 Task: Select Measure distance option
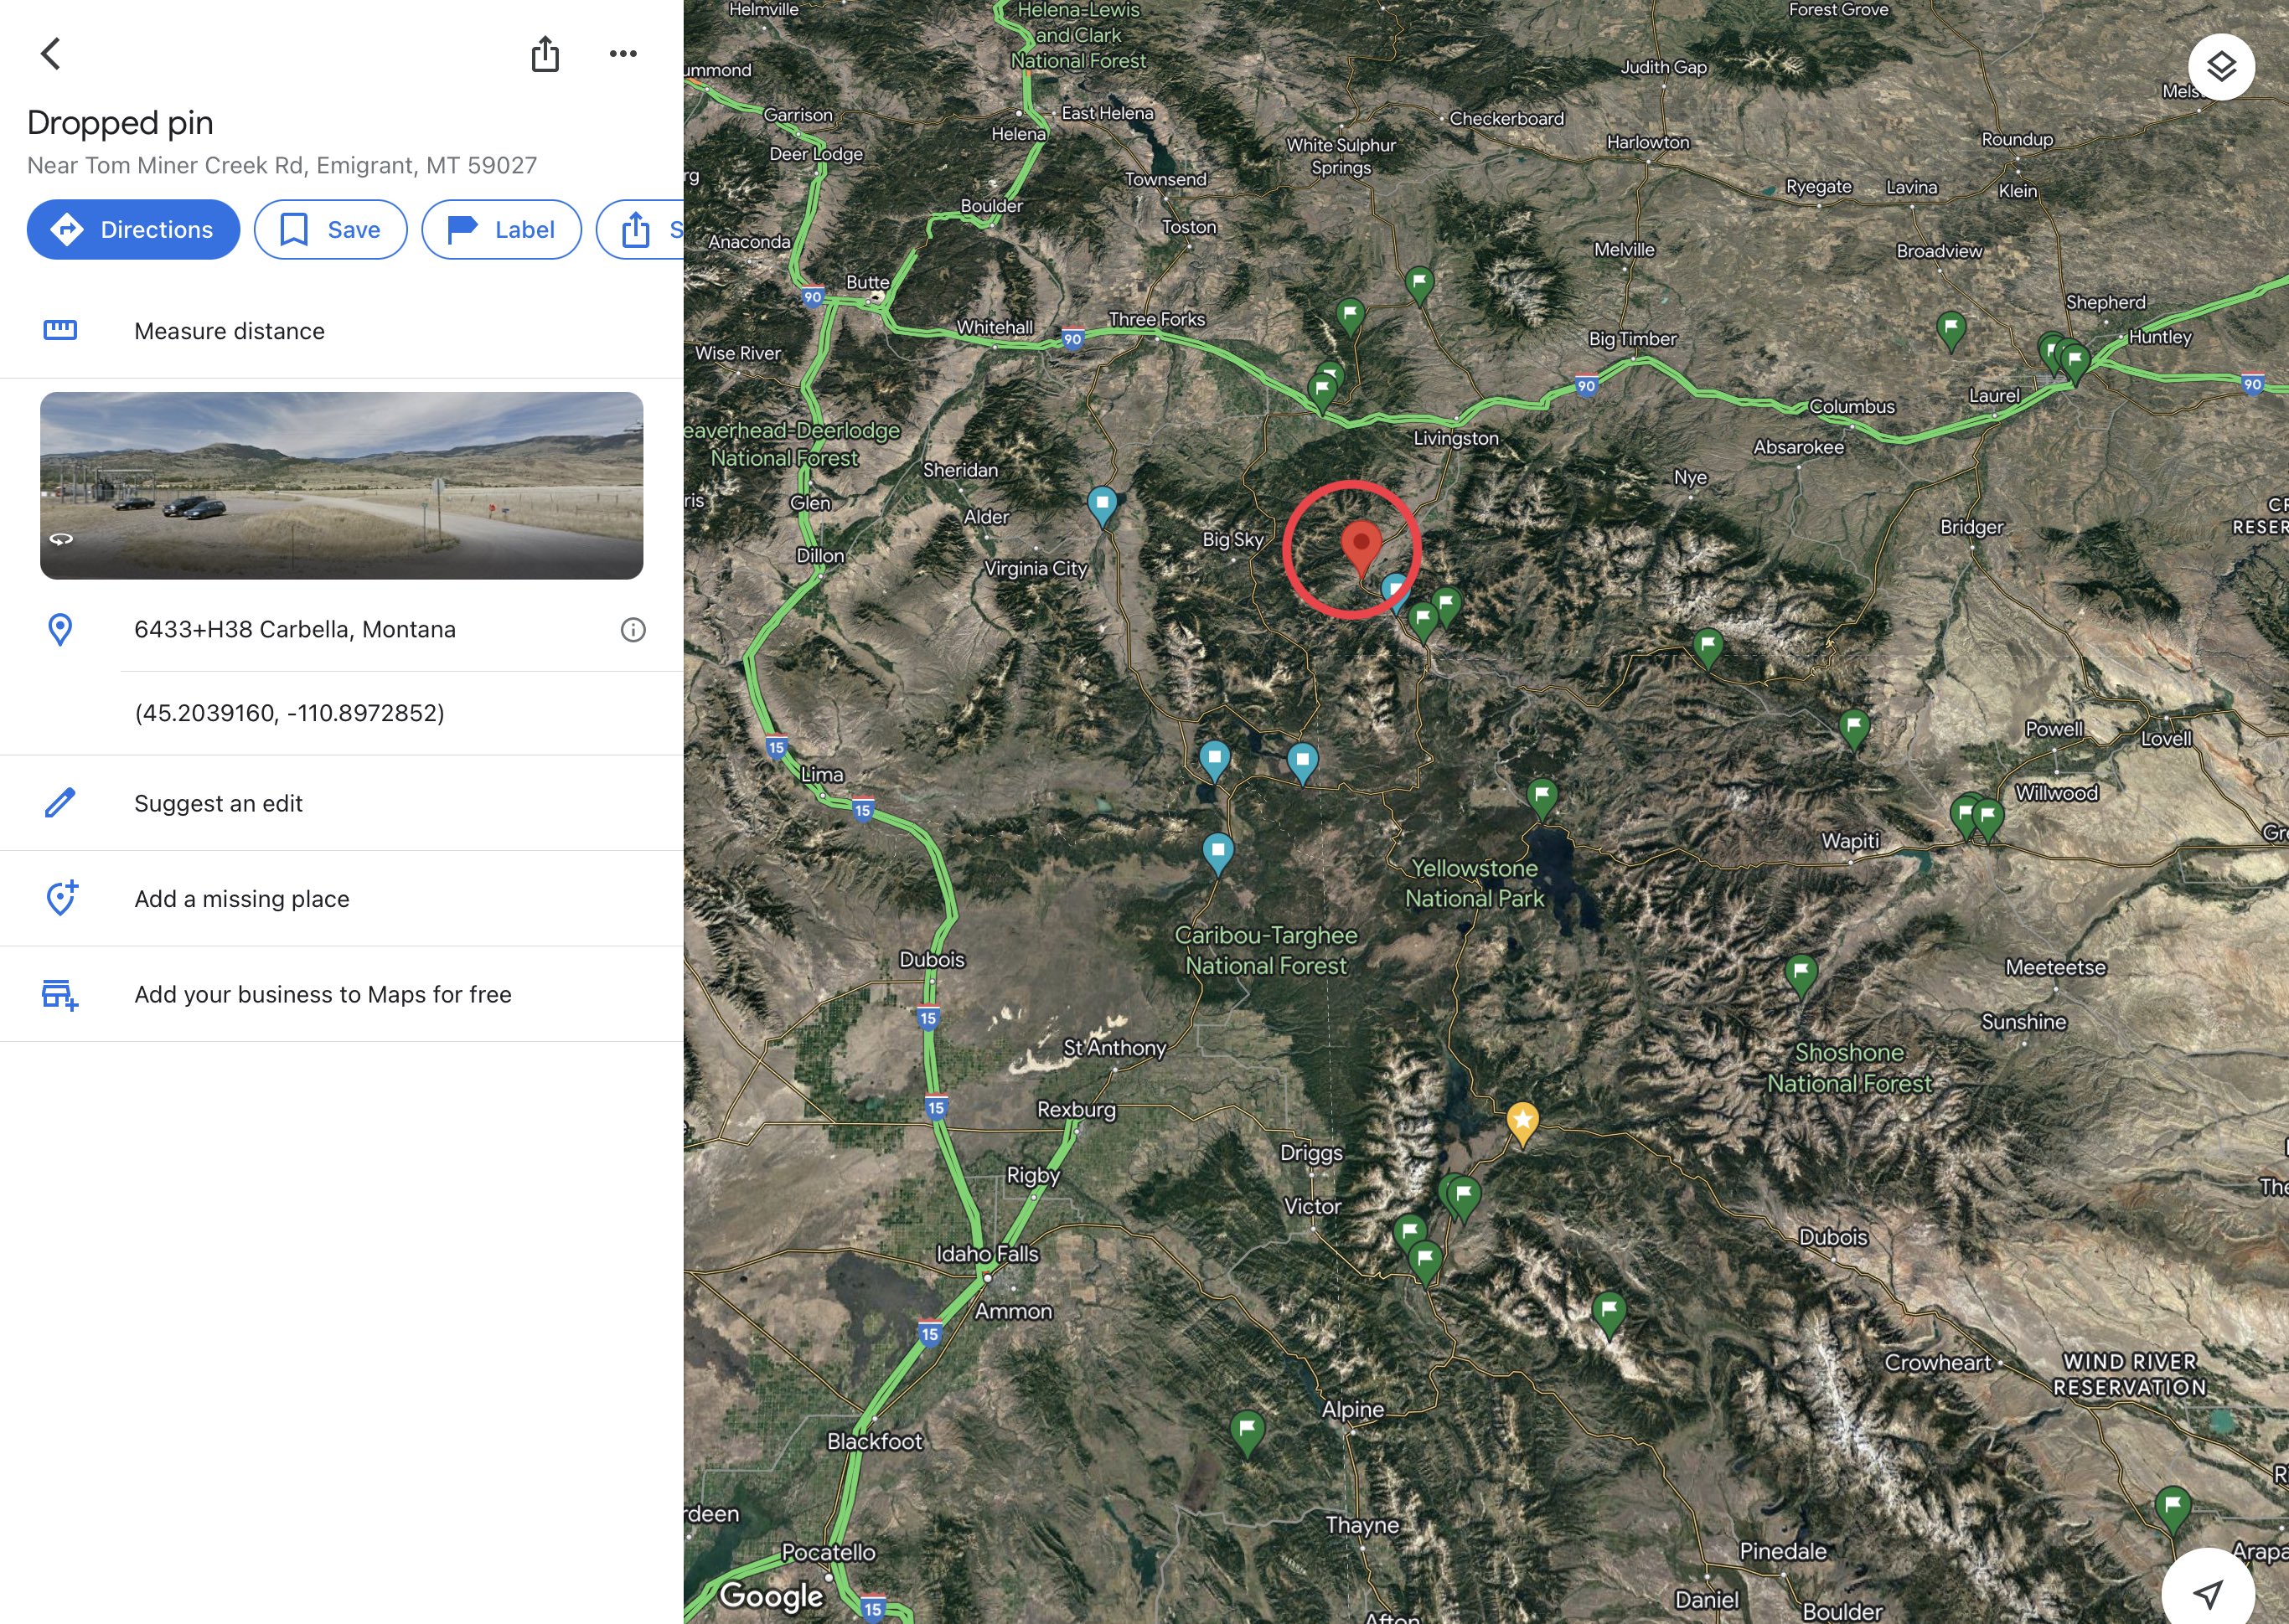[229, 331]
